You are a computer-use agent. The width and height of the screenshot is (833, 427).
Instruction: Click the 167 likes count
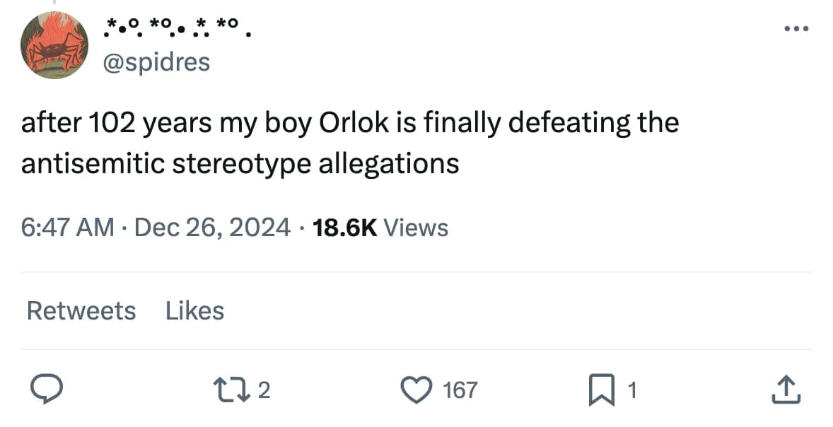[x=460, y=390]
